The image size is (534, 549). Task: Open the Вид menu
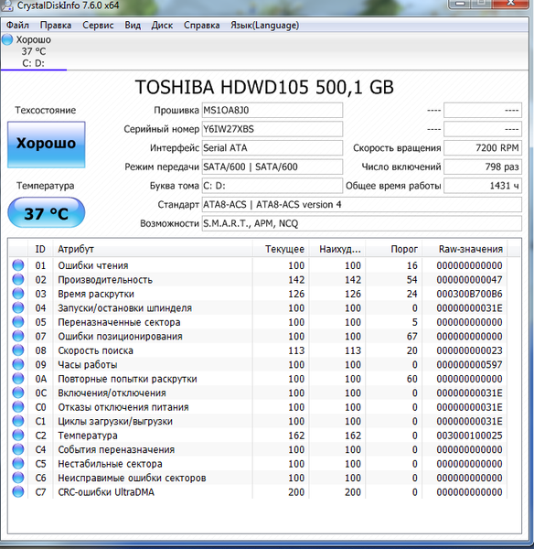coord(133,26)
